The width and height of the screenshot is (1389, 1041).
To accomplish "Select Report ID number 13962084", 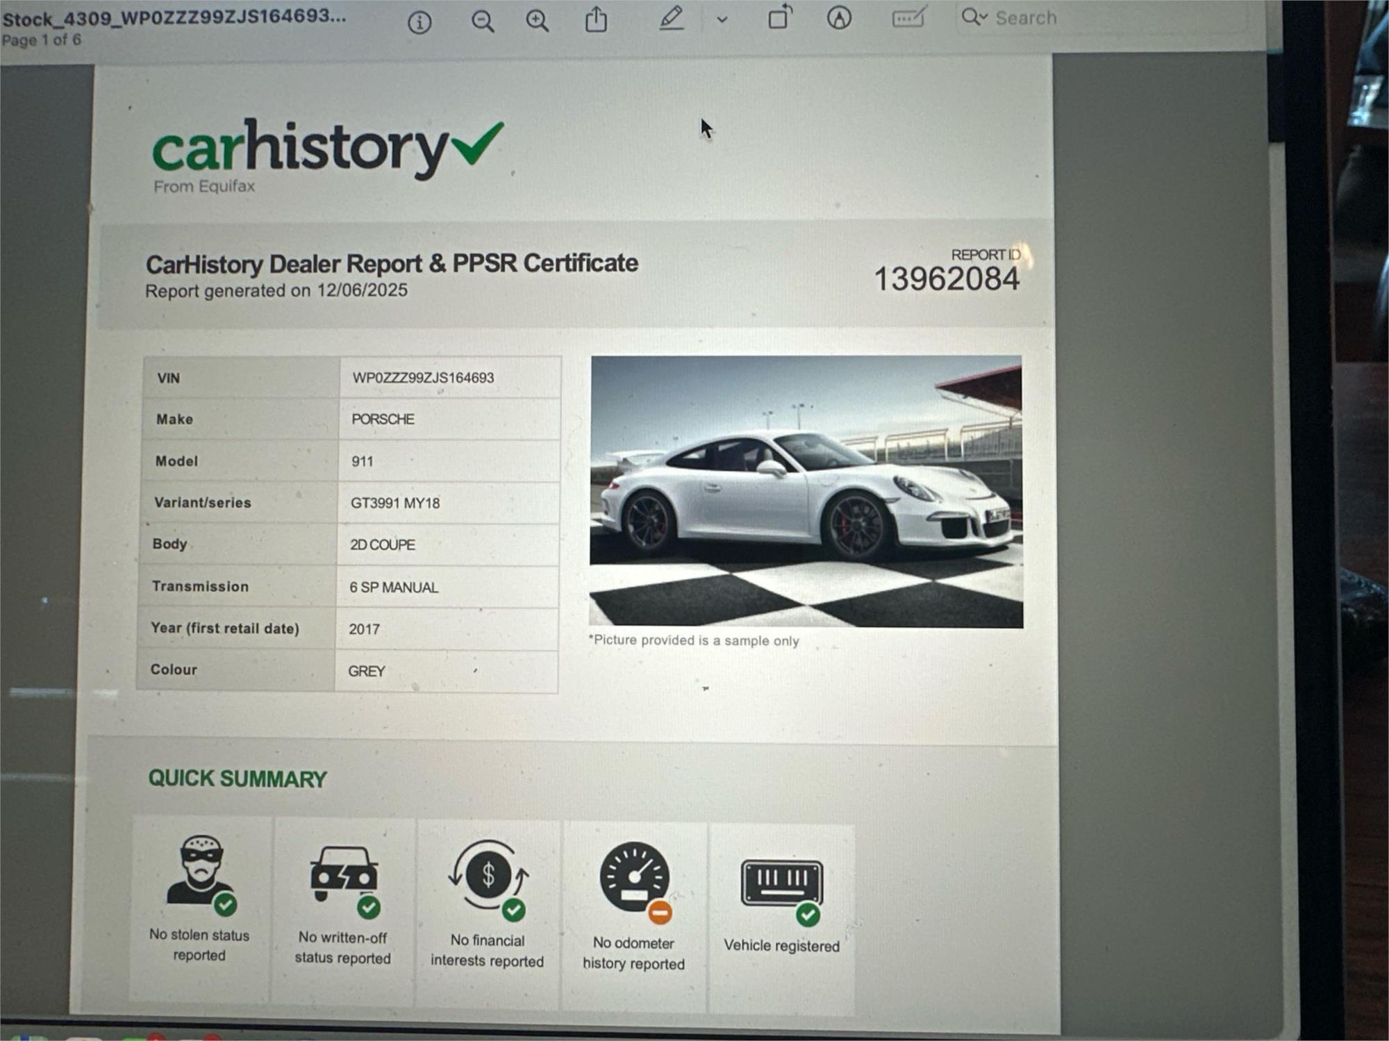I will 947,279.
